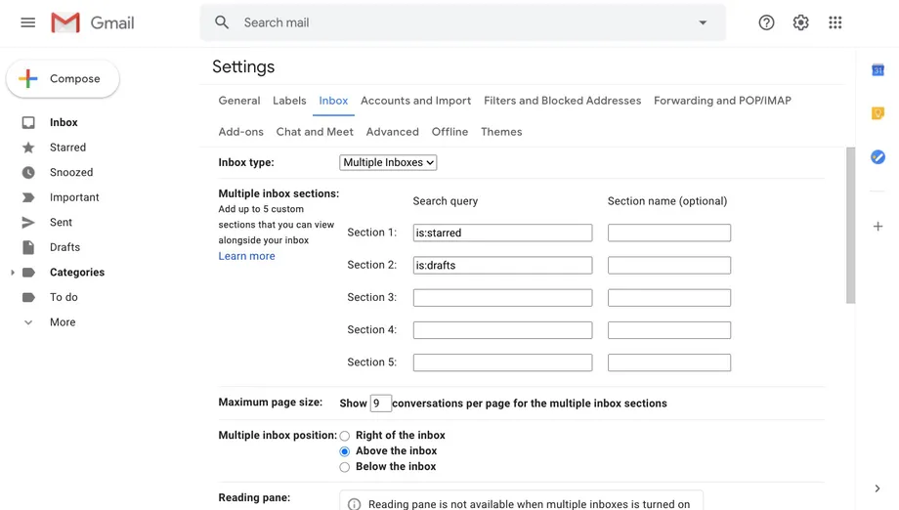Open Starred folder label

[67, 148]
